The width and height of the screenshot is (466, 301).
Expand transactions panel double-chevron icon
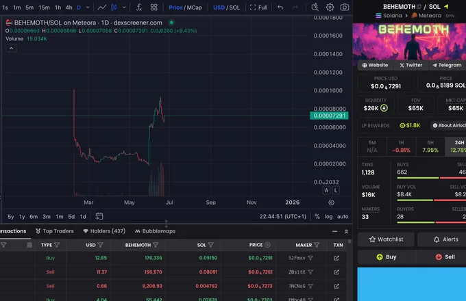pyautogui.click(x=346, y=231)
